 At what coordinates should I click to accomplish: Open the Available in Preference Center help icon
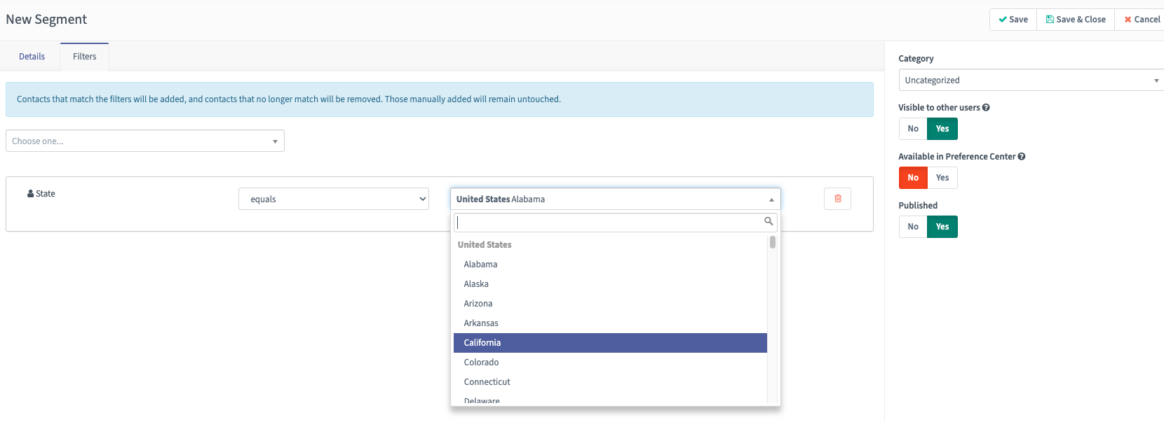click(1022, 156)
